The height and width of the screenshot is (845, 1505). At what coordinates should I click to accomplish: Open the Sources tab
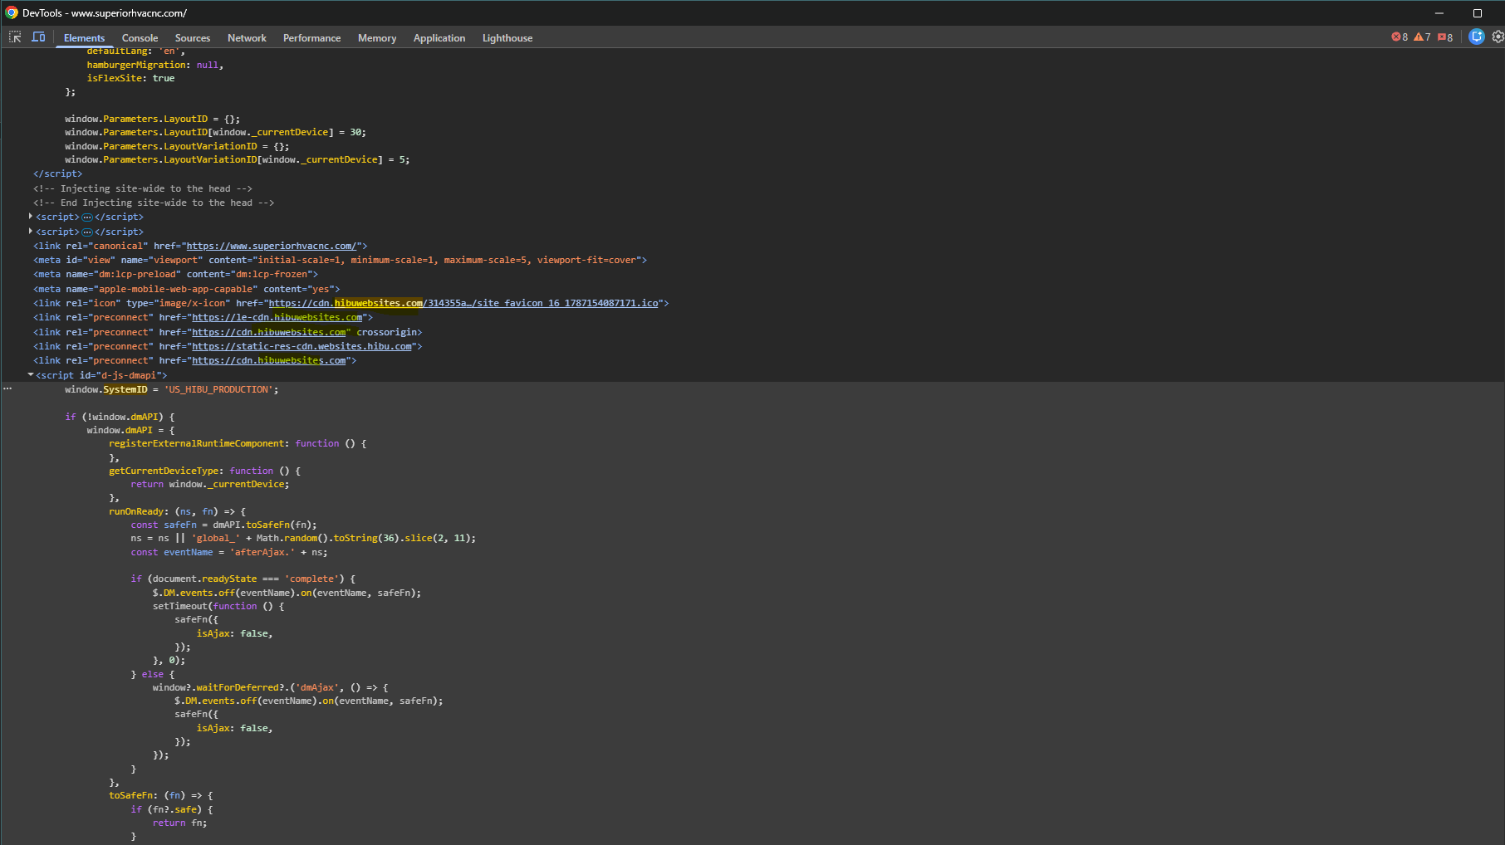193,38
